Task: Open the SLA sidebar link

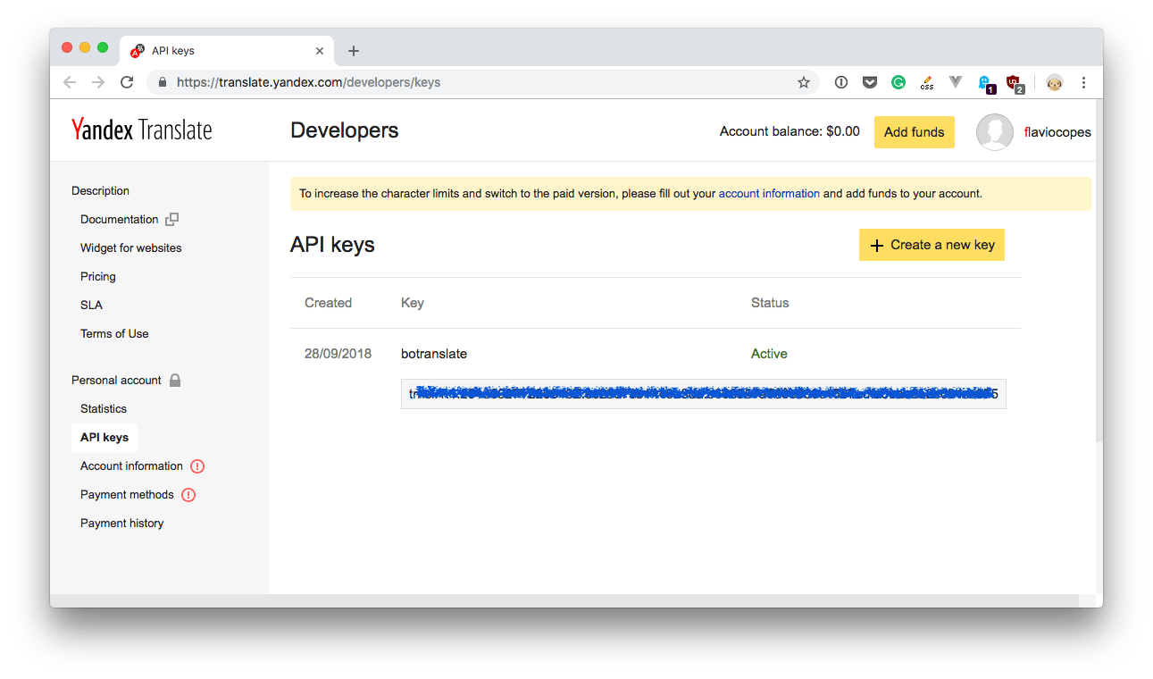Action: pyautogui.click(x=91, y=305)
